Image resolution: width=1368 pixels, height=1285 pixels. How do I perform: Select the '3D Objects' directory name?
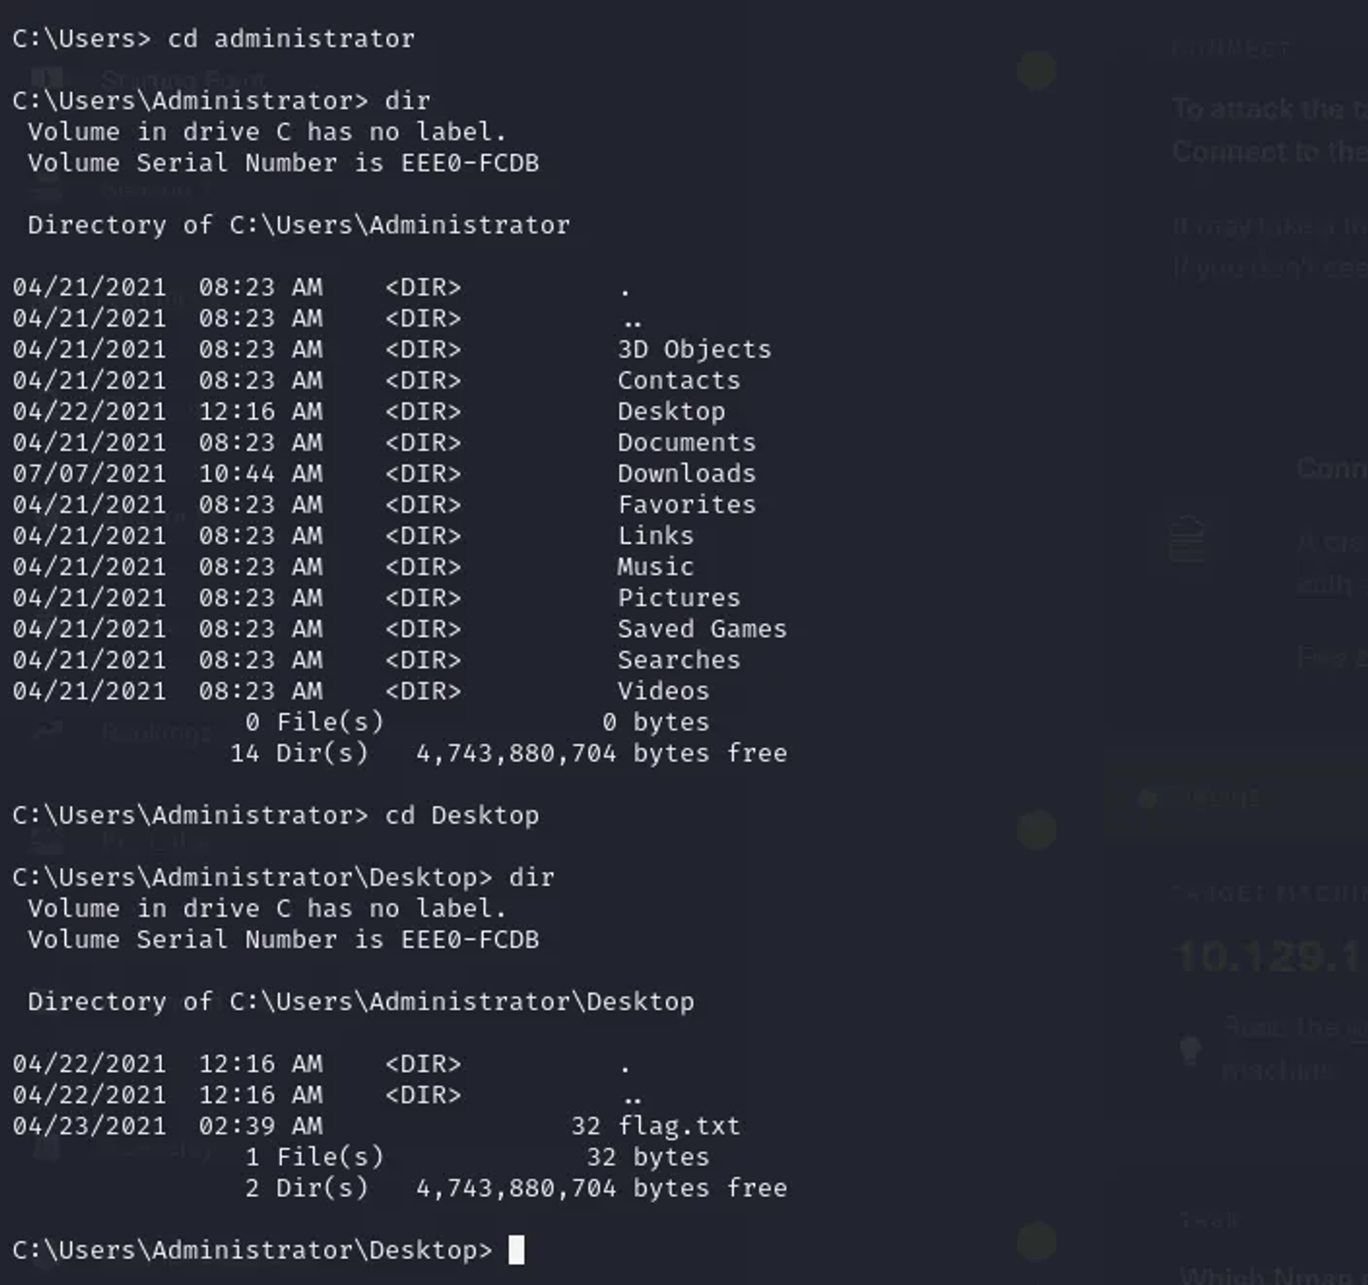(694, 349)
